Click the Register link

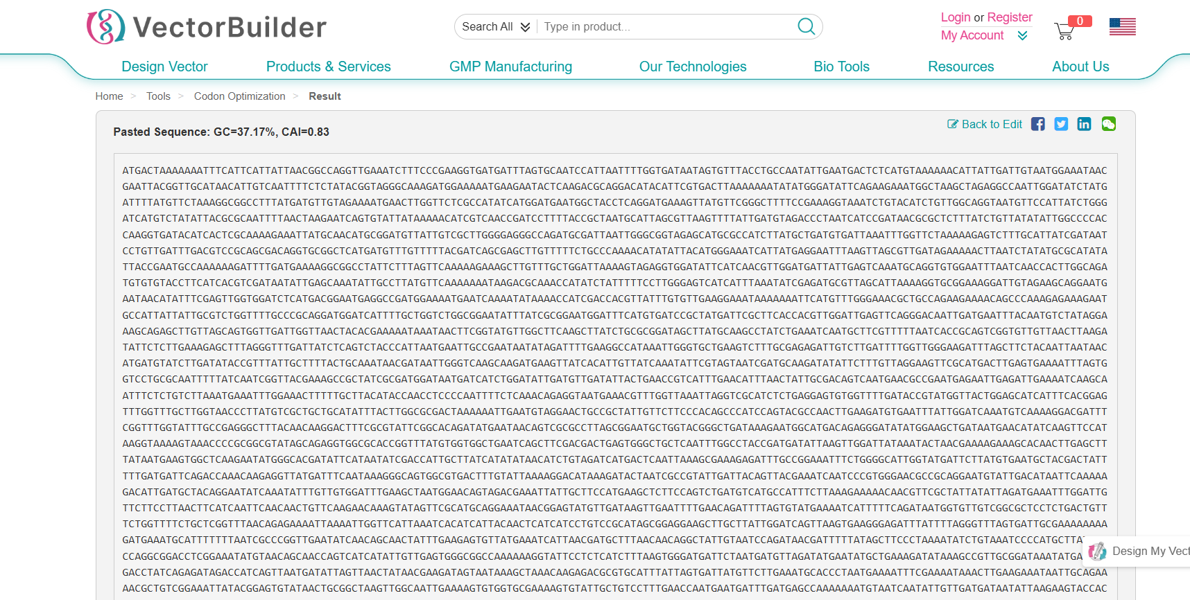pyautogui.click(x=1010, y=17)
